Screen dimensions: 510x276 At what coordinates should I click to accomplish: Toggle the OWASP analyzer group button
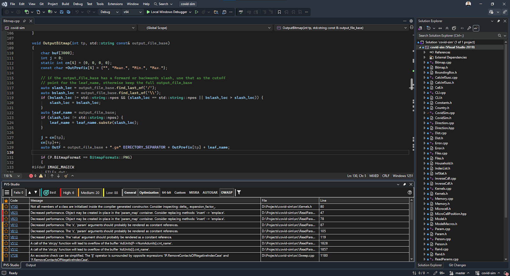227,192
